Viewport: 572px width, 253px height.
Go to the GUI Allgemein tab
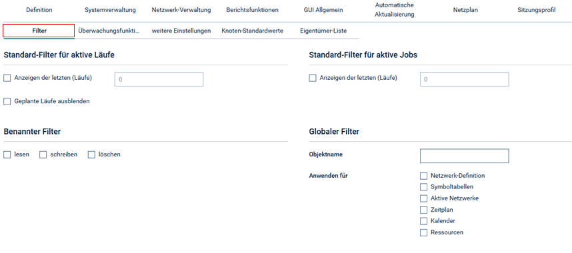pyautogui.click(x=323, y=10)
